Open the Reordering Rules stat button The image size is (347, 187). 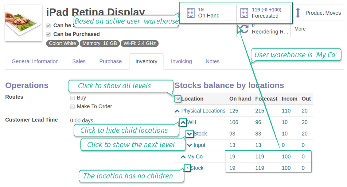pos(263,29)
